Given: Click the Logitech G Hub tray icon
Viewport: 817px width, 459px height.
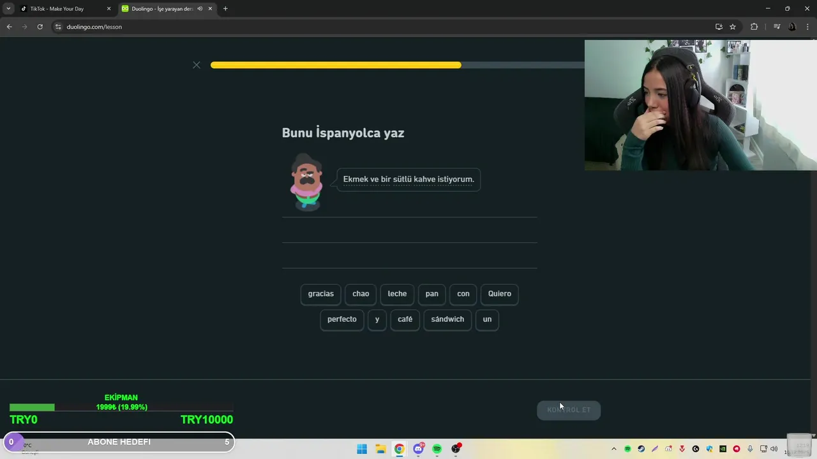Looking at the screenshot, I should pyautogui.click(x=696, y=449).
